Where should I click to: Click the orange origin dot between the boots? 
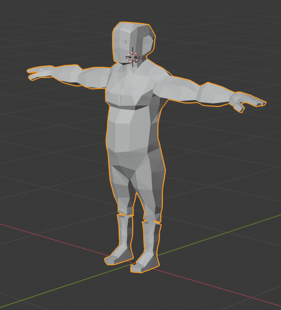134,263
